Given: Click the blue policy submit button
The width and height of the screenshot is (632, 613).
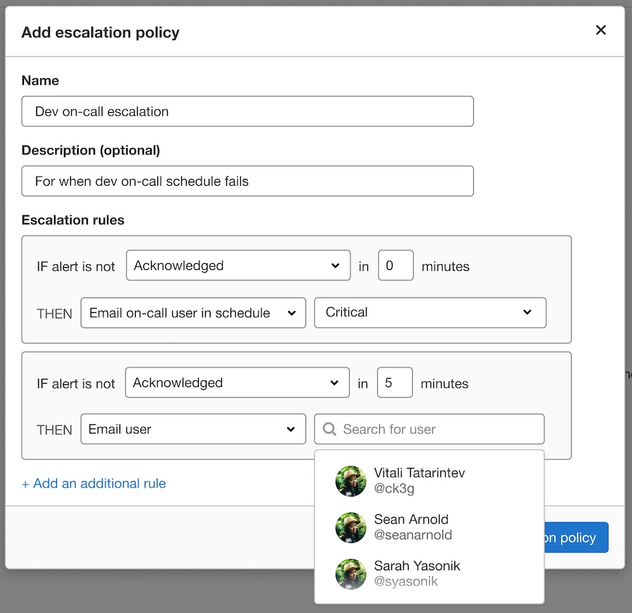Looking at the screenshot, I should pos(576,537).
